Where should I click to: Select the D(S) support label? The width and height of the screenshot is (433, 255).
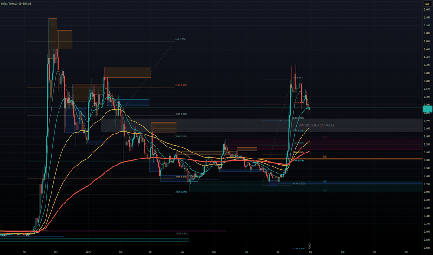(325, 182)
